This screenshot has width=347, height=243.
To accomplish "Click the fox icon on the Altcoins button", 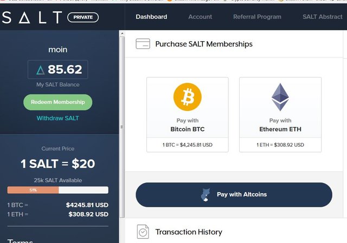I will pyautogui.click(x=204, y=194).
